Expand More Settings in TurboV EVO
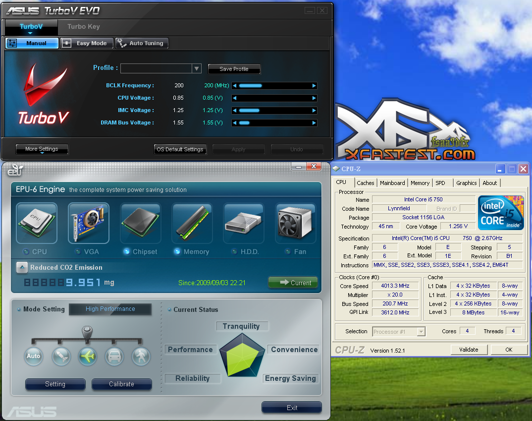 [x=42, y=149]
